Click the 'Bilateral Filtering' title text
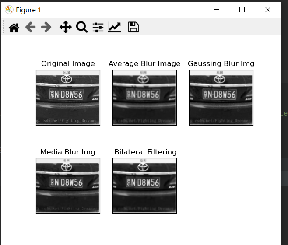The width and height of the screenshot is (288, 245). tap(145, 152)
